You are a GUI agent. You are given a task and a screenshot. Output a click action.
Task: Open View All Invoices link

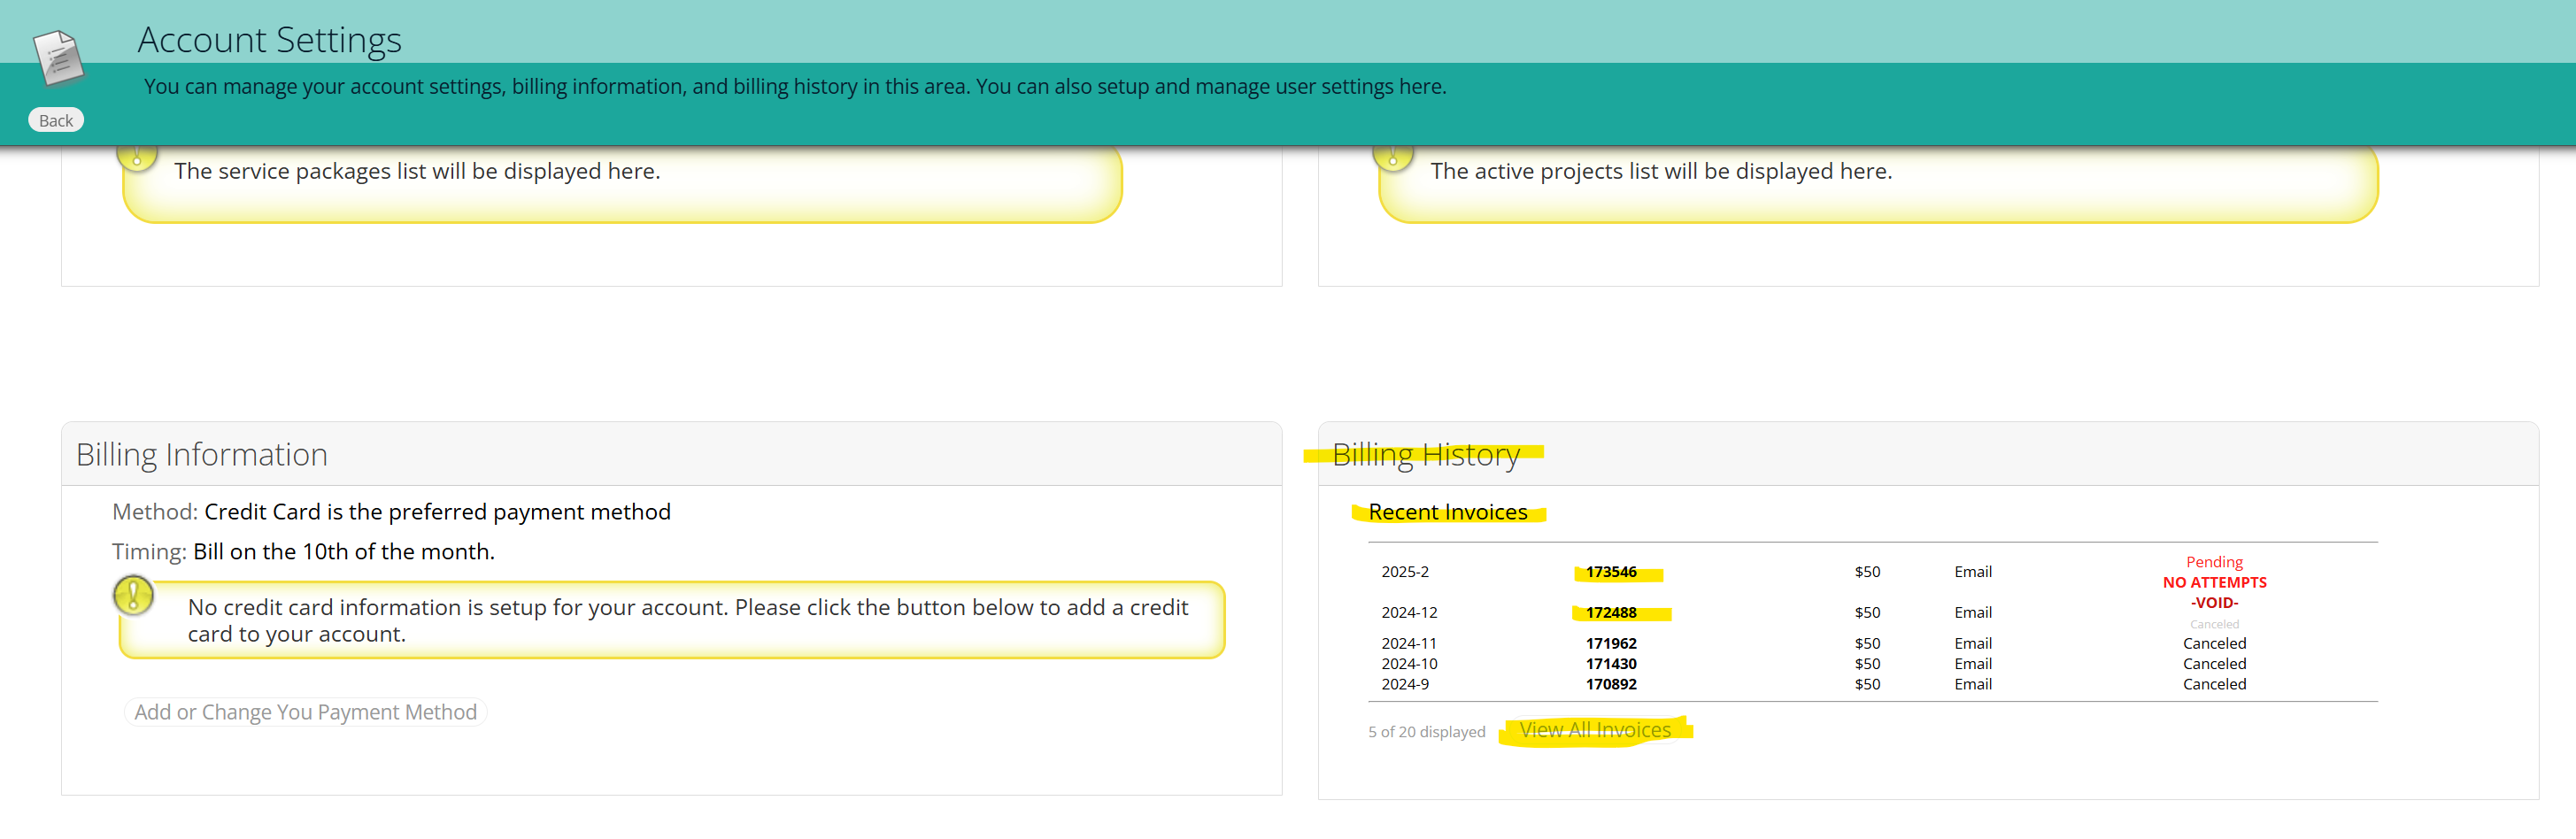point(1595,730)
